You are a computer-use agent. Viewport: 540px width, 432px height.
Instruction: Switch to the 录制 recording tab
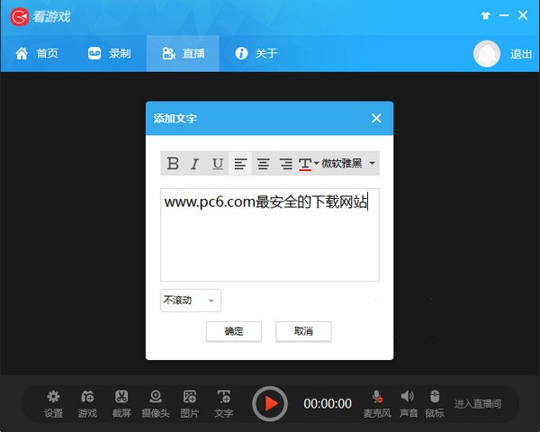[x=109, y=54]
